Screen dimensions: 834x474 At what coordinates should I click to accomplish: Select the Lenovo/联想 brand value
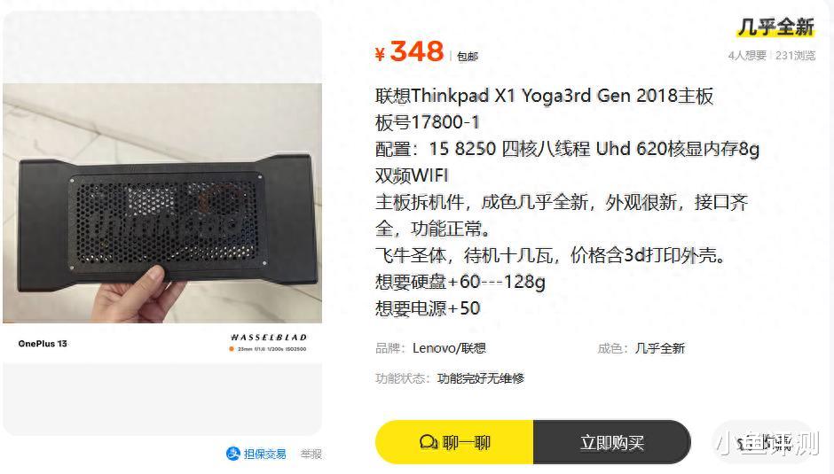449,348
